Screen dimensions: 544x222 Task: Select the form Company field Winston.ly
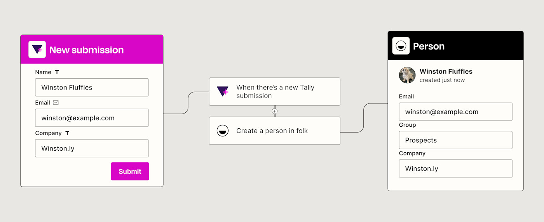[x=92, y=148]
